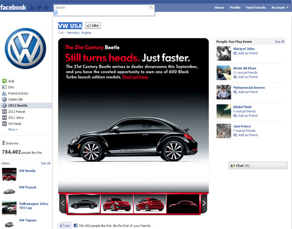Open the messages icon in header
Image resolution: width=292 pixels, height=229 pixels.
(39, 8)
